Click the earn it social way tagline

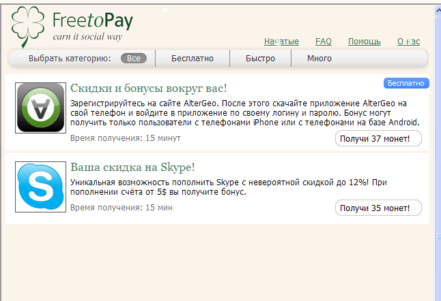[87, 37]
